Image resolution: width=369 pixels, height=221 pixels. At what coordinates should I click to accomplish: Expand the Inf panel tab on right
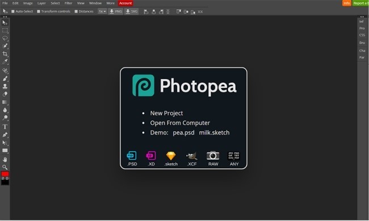[x=362, y=22]
